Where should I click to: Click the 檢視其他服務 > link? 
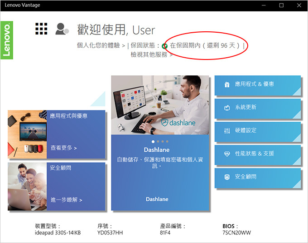[151, 55]
